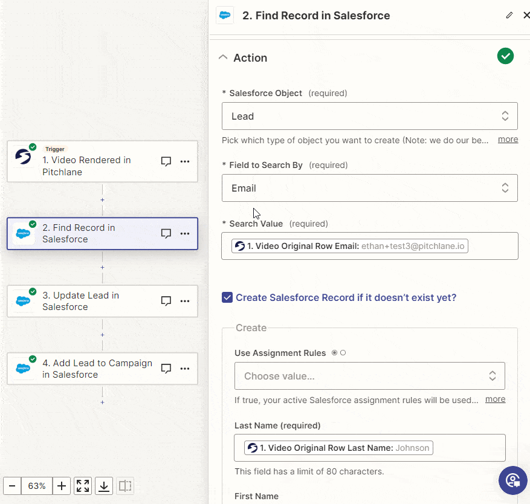The width and height of the screenshot is (530, 504).
Task: Click the Pitchlane app icon on step 1
Action: tap(23, 157)
